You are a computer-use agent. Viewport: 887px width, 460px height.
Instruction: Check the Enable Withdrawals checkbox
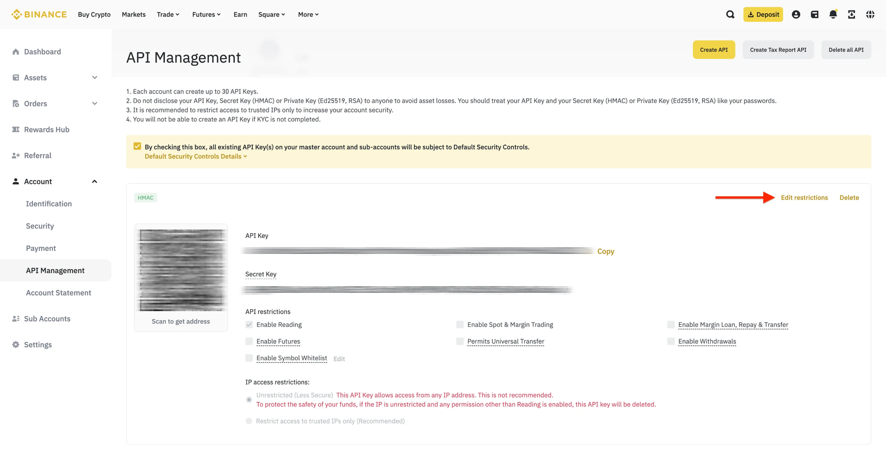pos(671,341)
